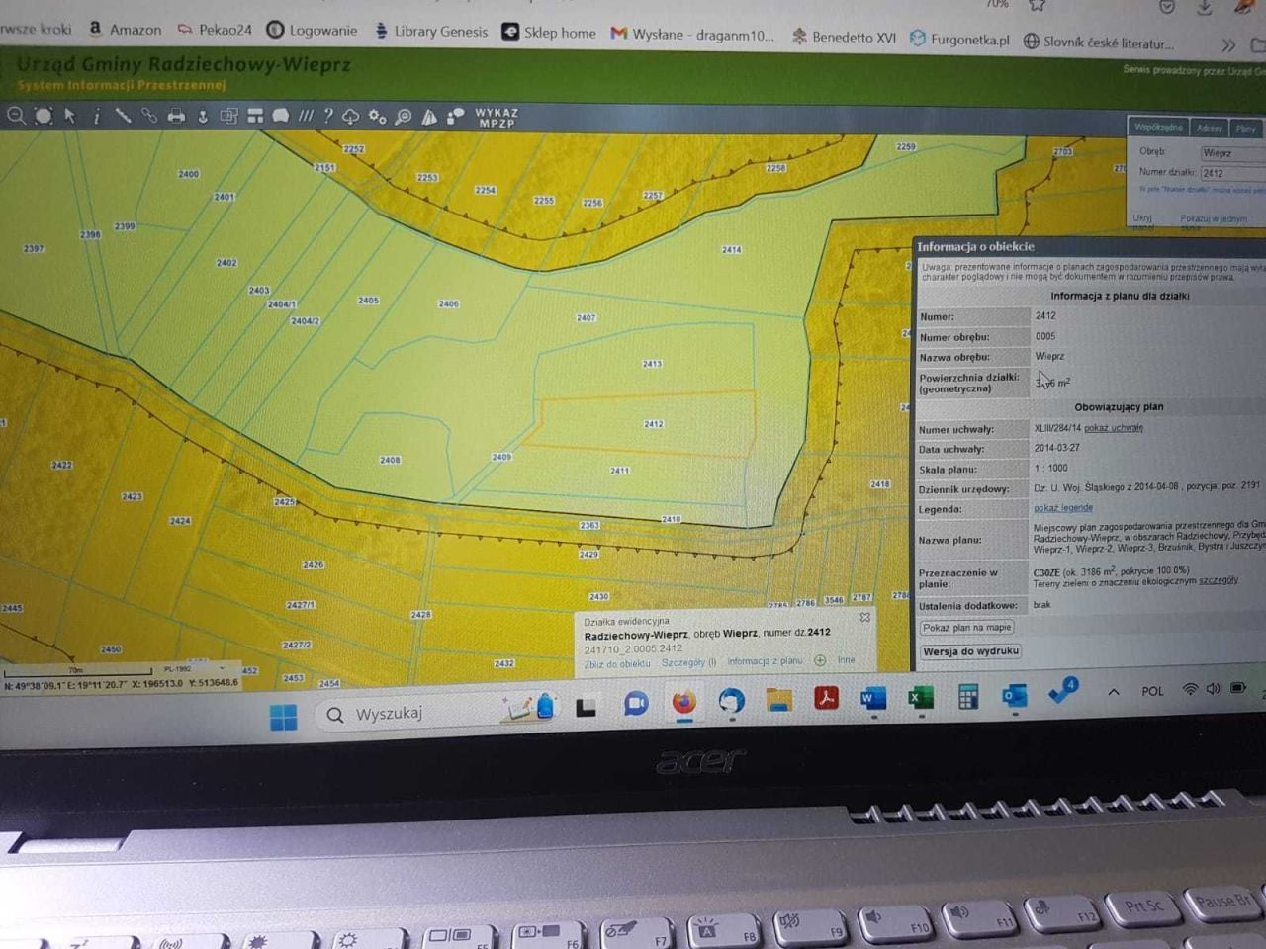Open Firefox from the taskbar
Image resolution: width=1266 pixels, height=949 pixels.
[683, 703]
